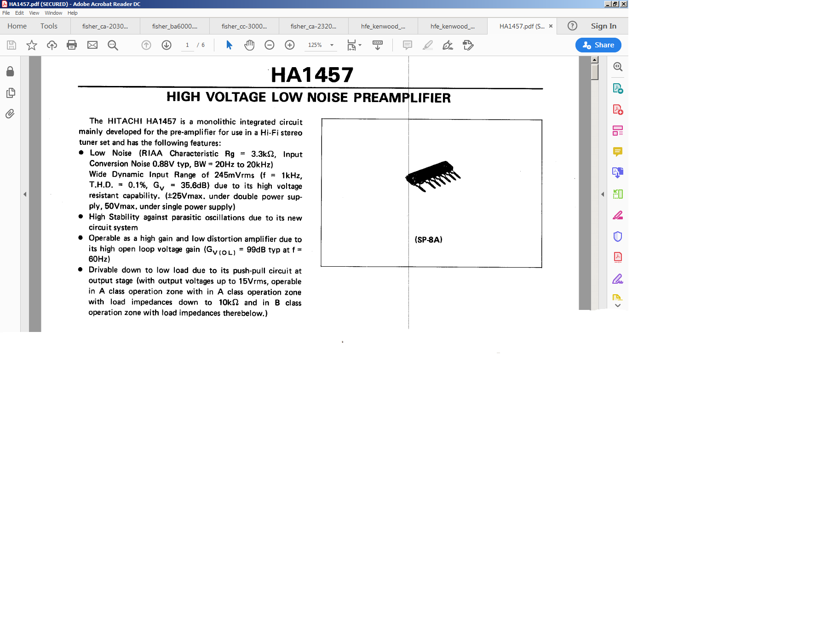Screen dimensions: 839x629
Task: Open the File menu
Action: pos(6,13)
